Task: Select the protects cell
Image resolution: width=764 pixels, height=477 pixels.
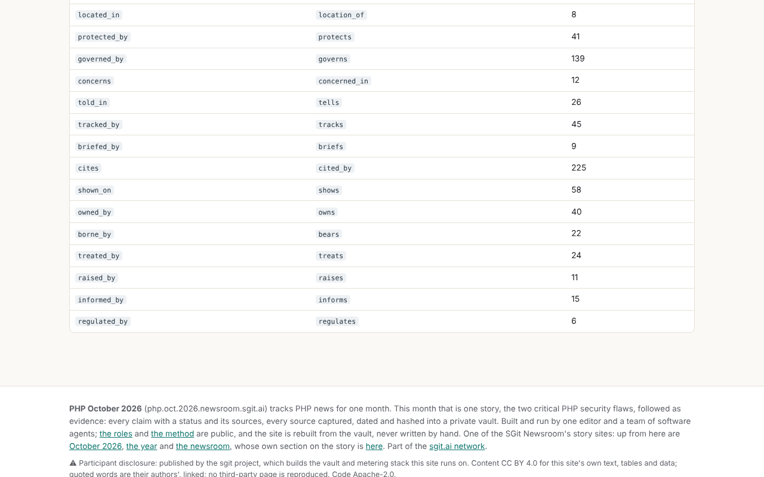Action: [x=335, y=37]
